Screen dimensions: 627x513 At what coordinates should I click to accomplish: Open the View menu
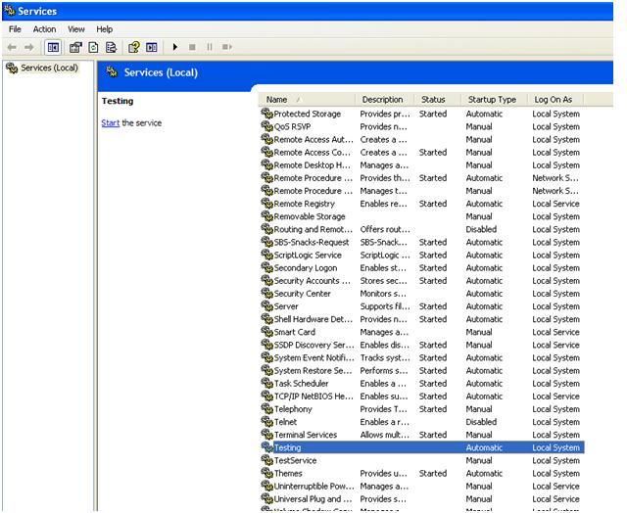click(x=76, y=29)
